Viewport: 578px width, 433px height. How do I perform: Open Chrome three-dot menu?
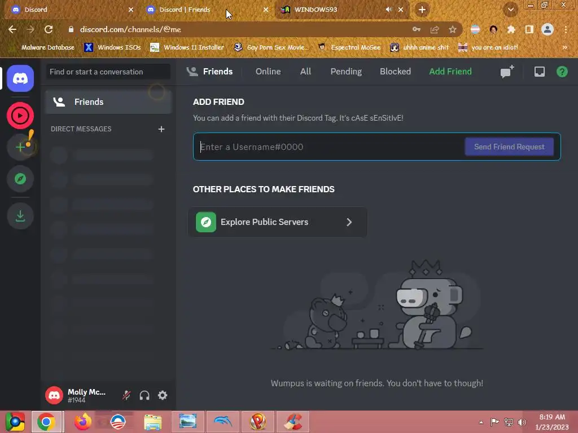pos(566,29)
